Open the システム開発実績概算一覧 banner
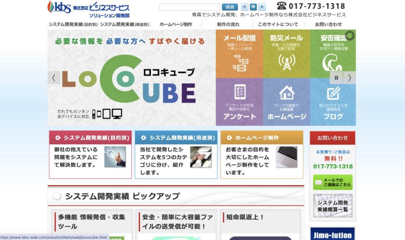The image size is (405, 240). (x=333, y=206)
